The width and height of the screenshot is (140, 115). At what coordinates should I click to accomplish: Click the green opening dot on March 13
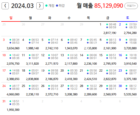[x=68, y=55]
